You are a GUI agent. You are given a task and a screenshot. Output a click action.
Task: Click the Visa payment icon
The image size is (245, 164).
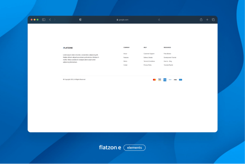click(160, 80)
